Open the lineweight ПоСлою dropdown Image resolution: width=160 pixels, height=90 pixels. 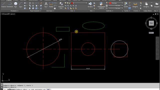(x=115, y=6)
